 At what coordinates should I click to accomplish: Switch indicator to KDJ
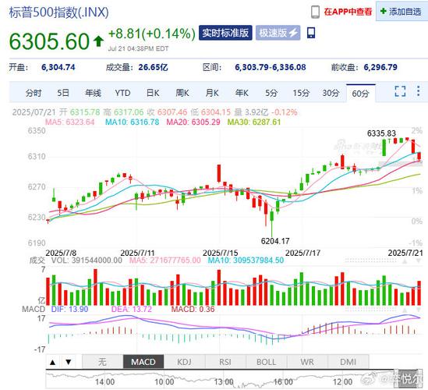184,362
